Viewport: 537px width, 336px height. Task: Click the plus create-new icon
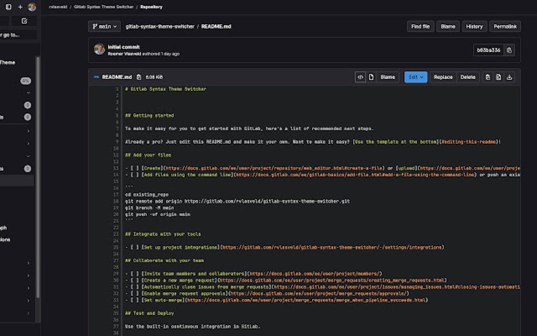(x=21, y=7)
